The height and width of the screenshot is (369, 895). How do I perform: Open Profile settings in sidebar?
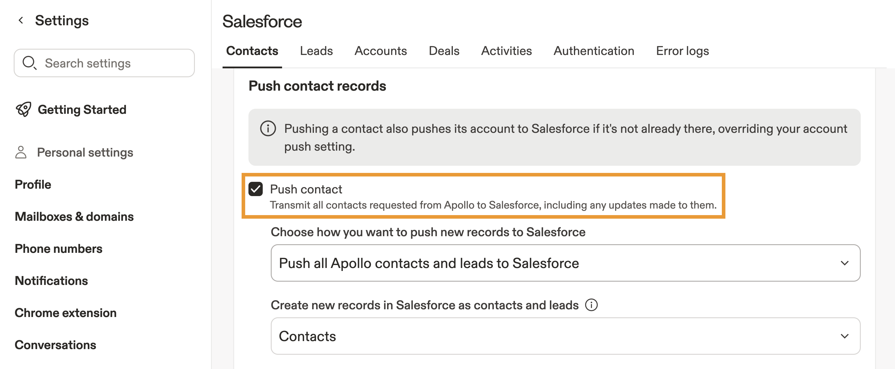click(33, 184)
